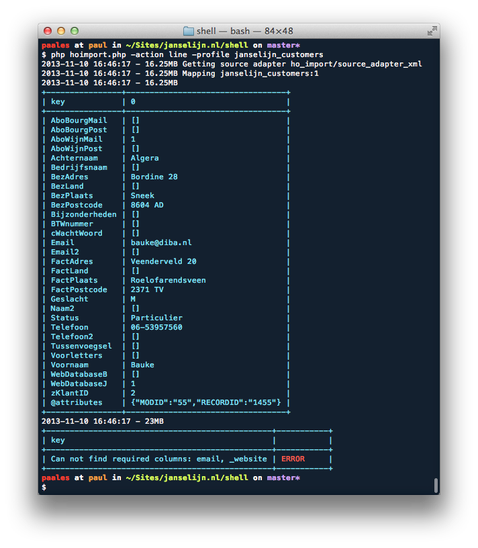The image size is (478, 548).
Task: Click the '23MB' timestamp log line
Action: coord(103,422)
